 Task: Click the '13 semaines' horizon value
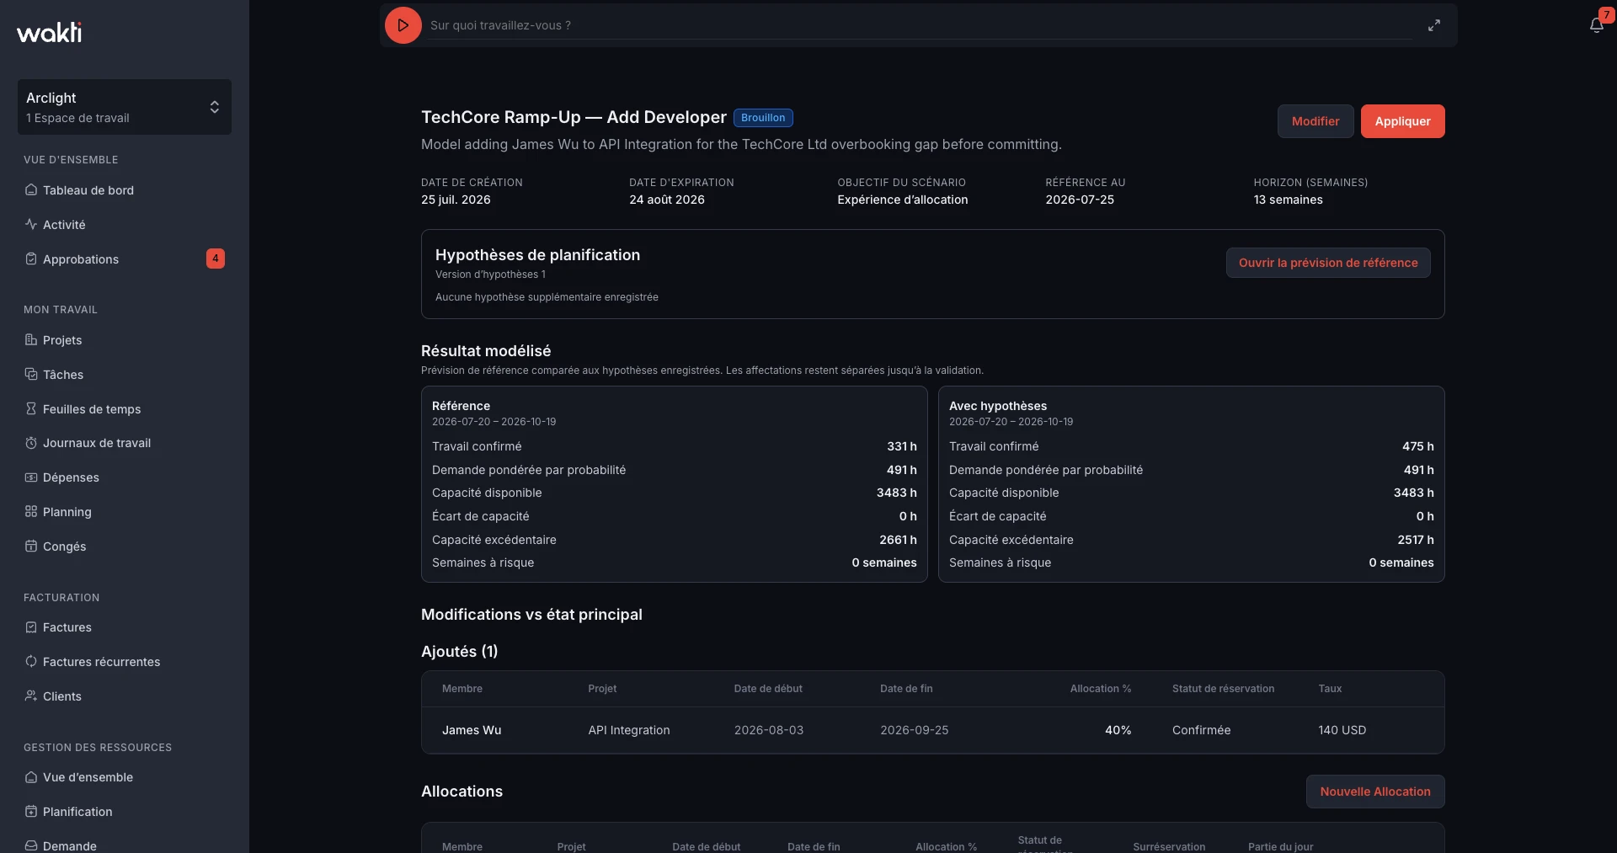(x=1288, y=200)
